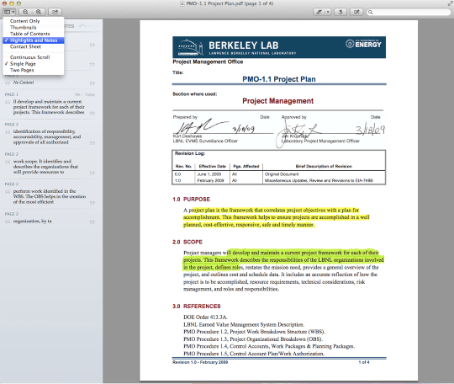Open highlight 'll develop and maintain a current'
The width and height of the screenshot is (454, 384).
[x=49, y=107]
